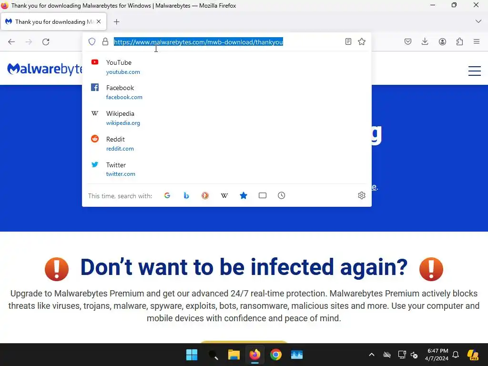Search open tabs using the tab icon
The height and width of the screenshot is (366, 488).
pyautogui.click(x=263, y=195)
